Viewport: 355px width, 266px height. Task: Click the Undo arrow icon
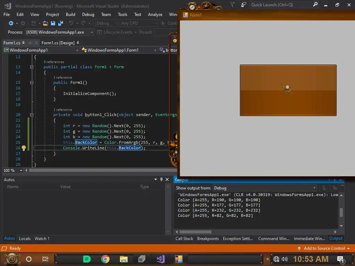pos(71,23)
